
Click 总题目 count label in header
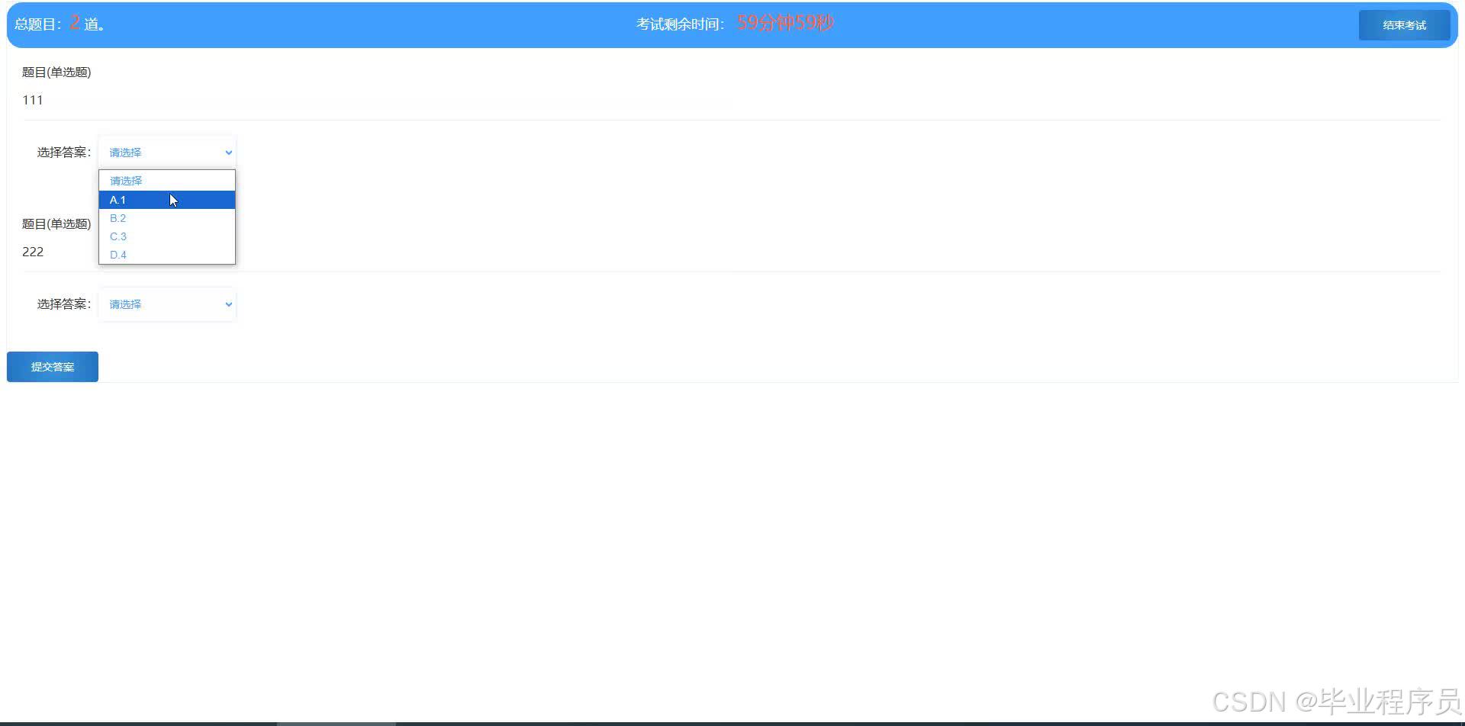tap(60, 24)
